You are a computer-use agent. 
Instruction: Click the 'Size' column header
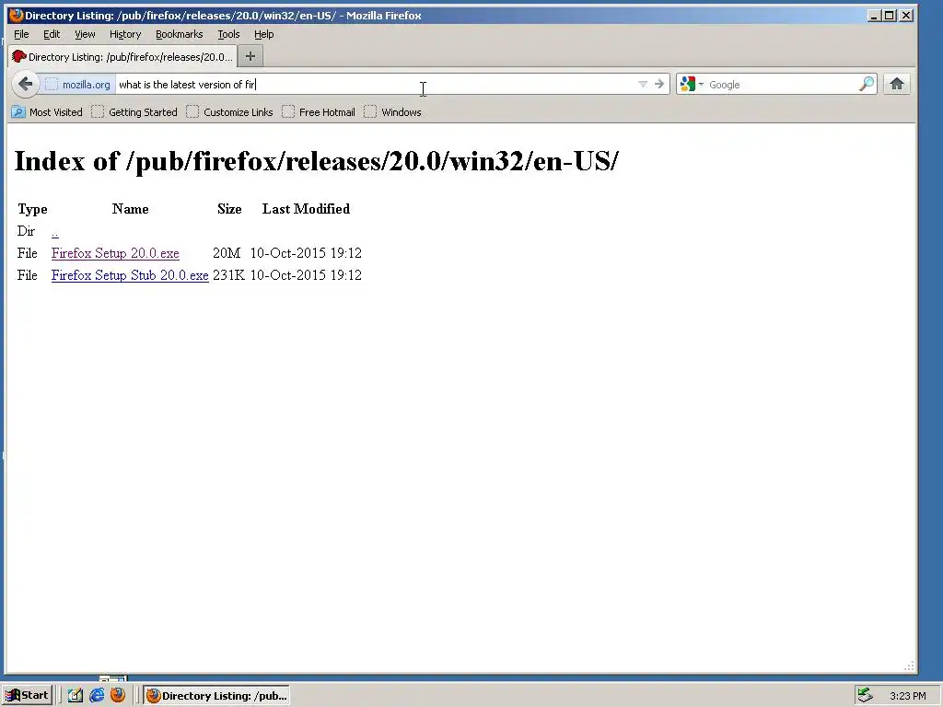(x=229, y=209)
